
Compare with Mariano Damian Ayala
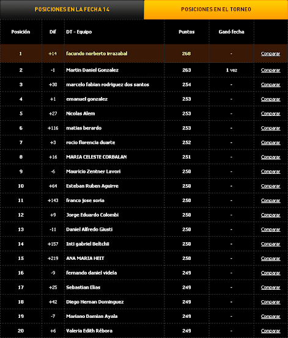point(270,317)
